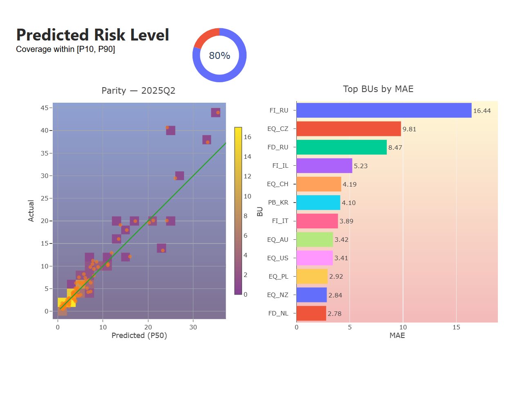Click the yellow EQ_PL bar

312,276
